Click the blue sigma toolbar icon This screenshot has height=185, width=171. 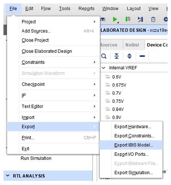click(140, 20)
